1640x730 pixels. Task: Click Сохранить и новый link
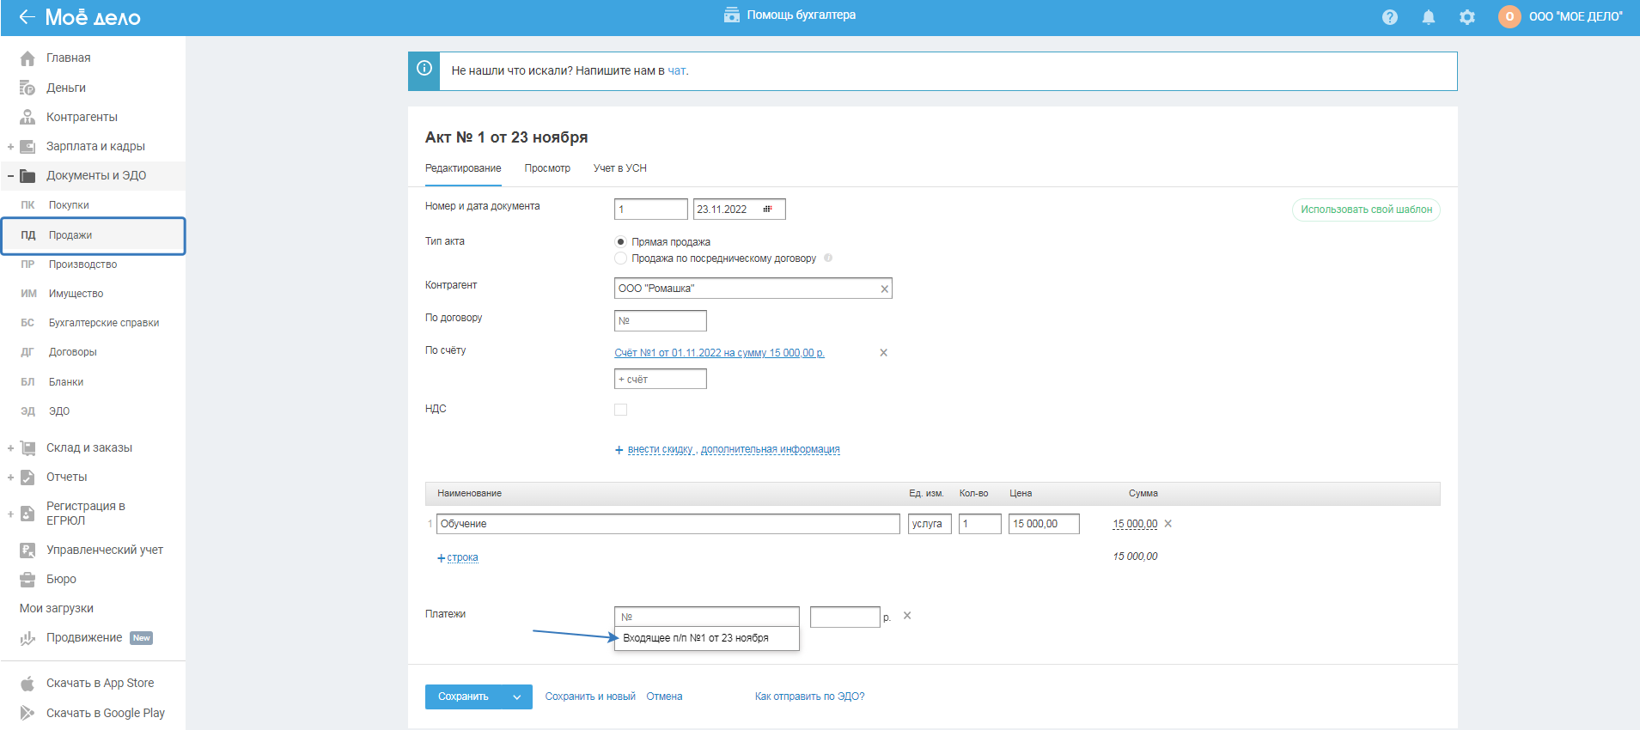pos(590,697)
